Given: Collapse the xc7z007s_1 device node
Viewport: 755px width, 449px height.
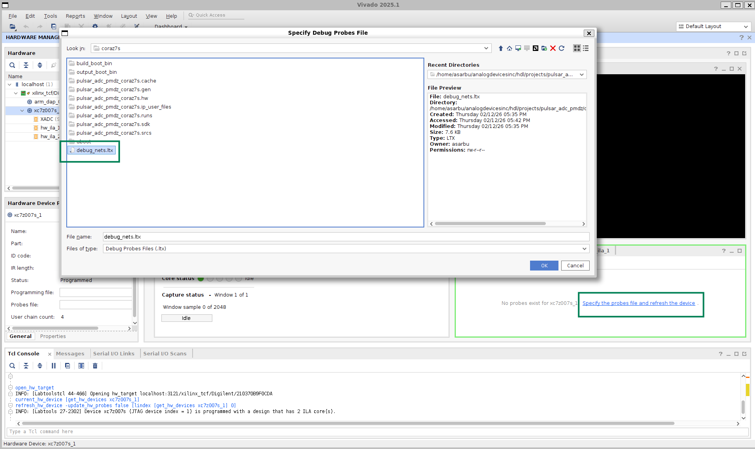Looking at the screenshot, I should click(x=22, y=111).
